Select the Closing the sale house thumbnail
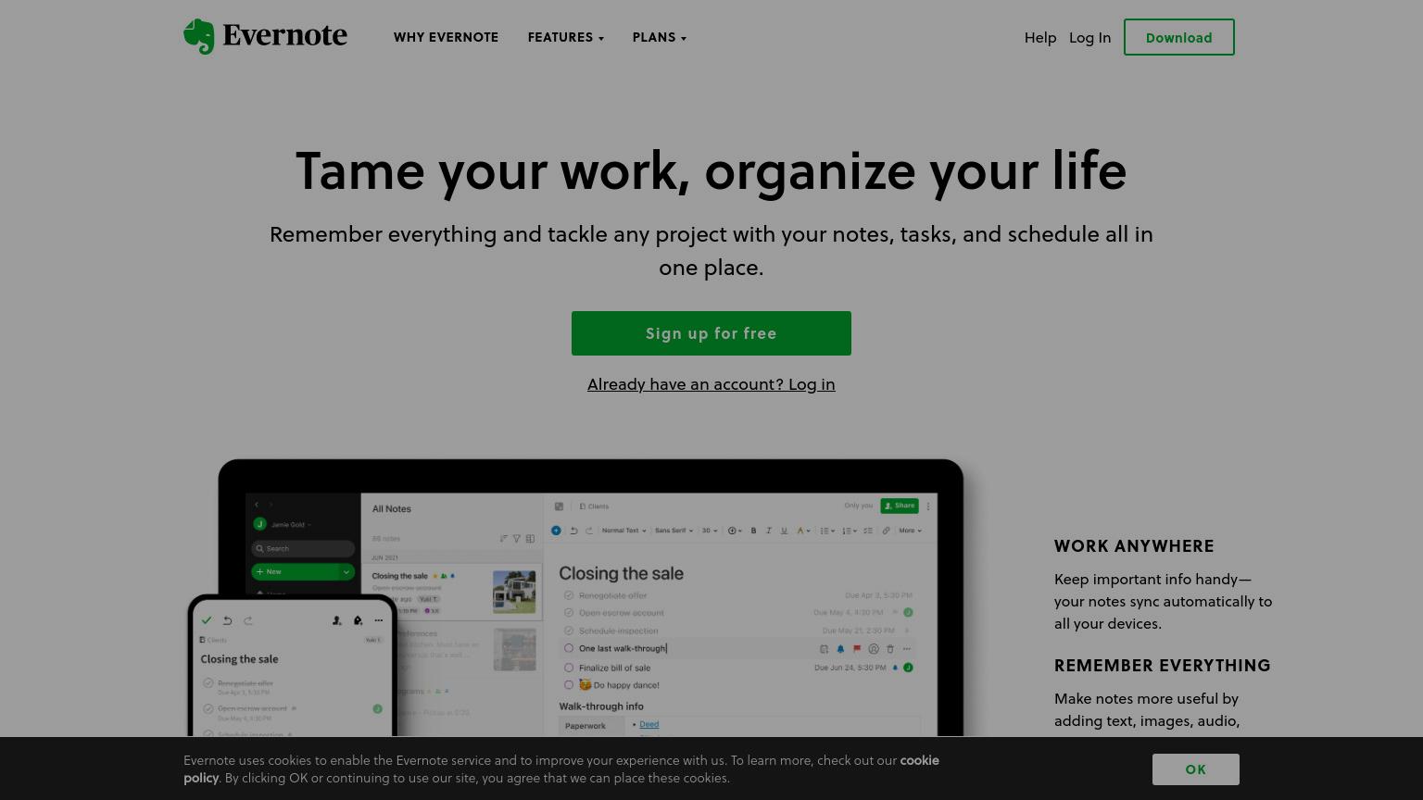 514,592
